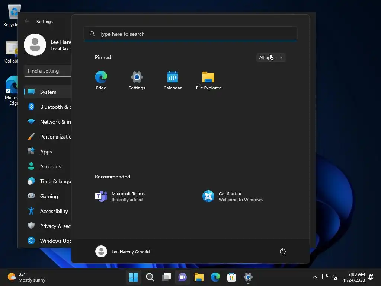Click the Start menu search box
Image resolution: width=381 pixels, height=286 pixels.
190,34
